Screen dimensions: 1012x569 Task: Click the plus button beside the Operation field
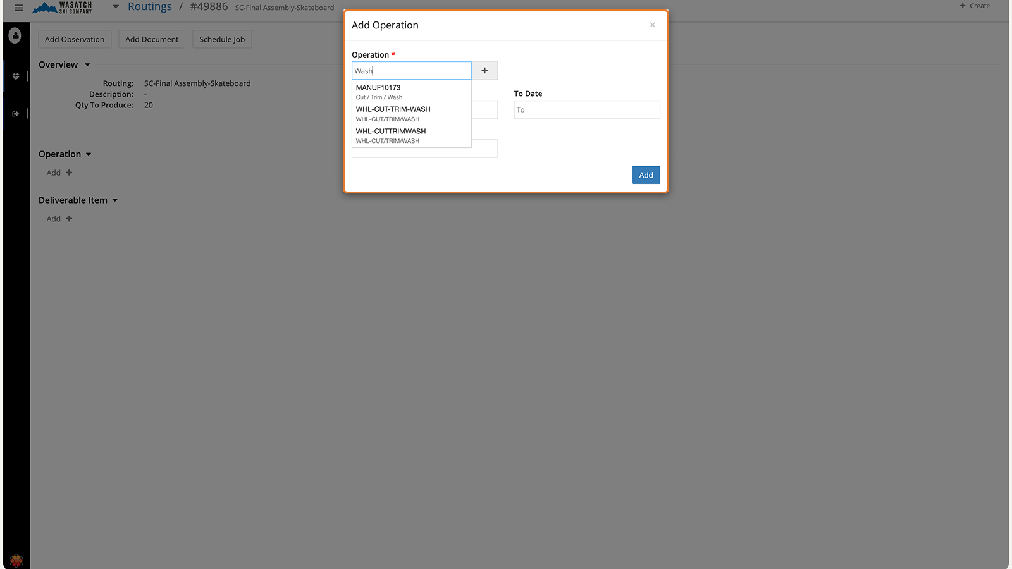pyautogui.click(x=484, y=71)
